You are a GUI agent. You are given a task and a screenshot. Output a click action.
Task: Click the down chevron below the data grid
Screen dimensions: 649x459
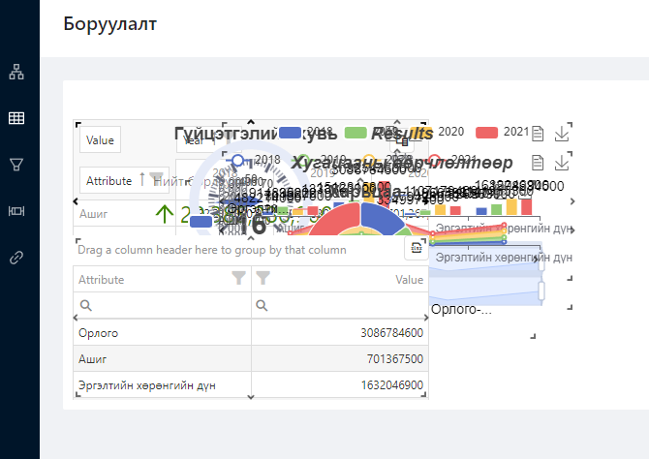click(x=251, y=397)
